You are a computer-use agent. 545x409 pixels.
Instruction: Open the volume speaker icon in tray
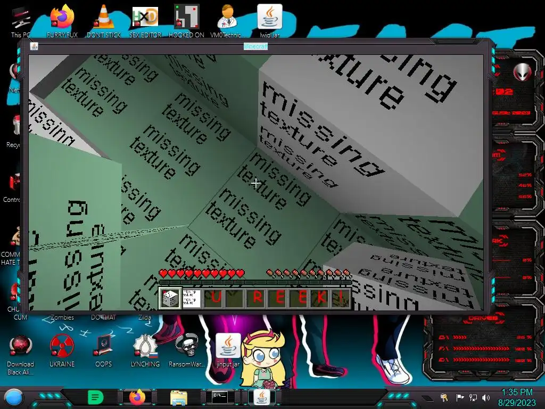(486, 397)
